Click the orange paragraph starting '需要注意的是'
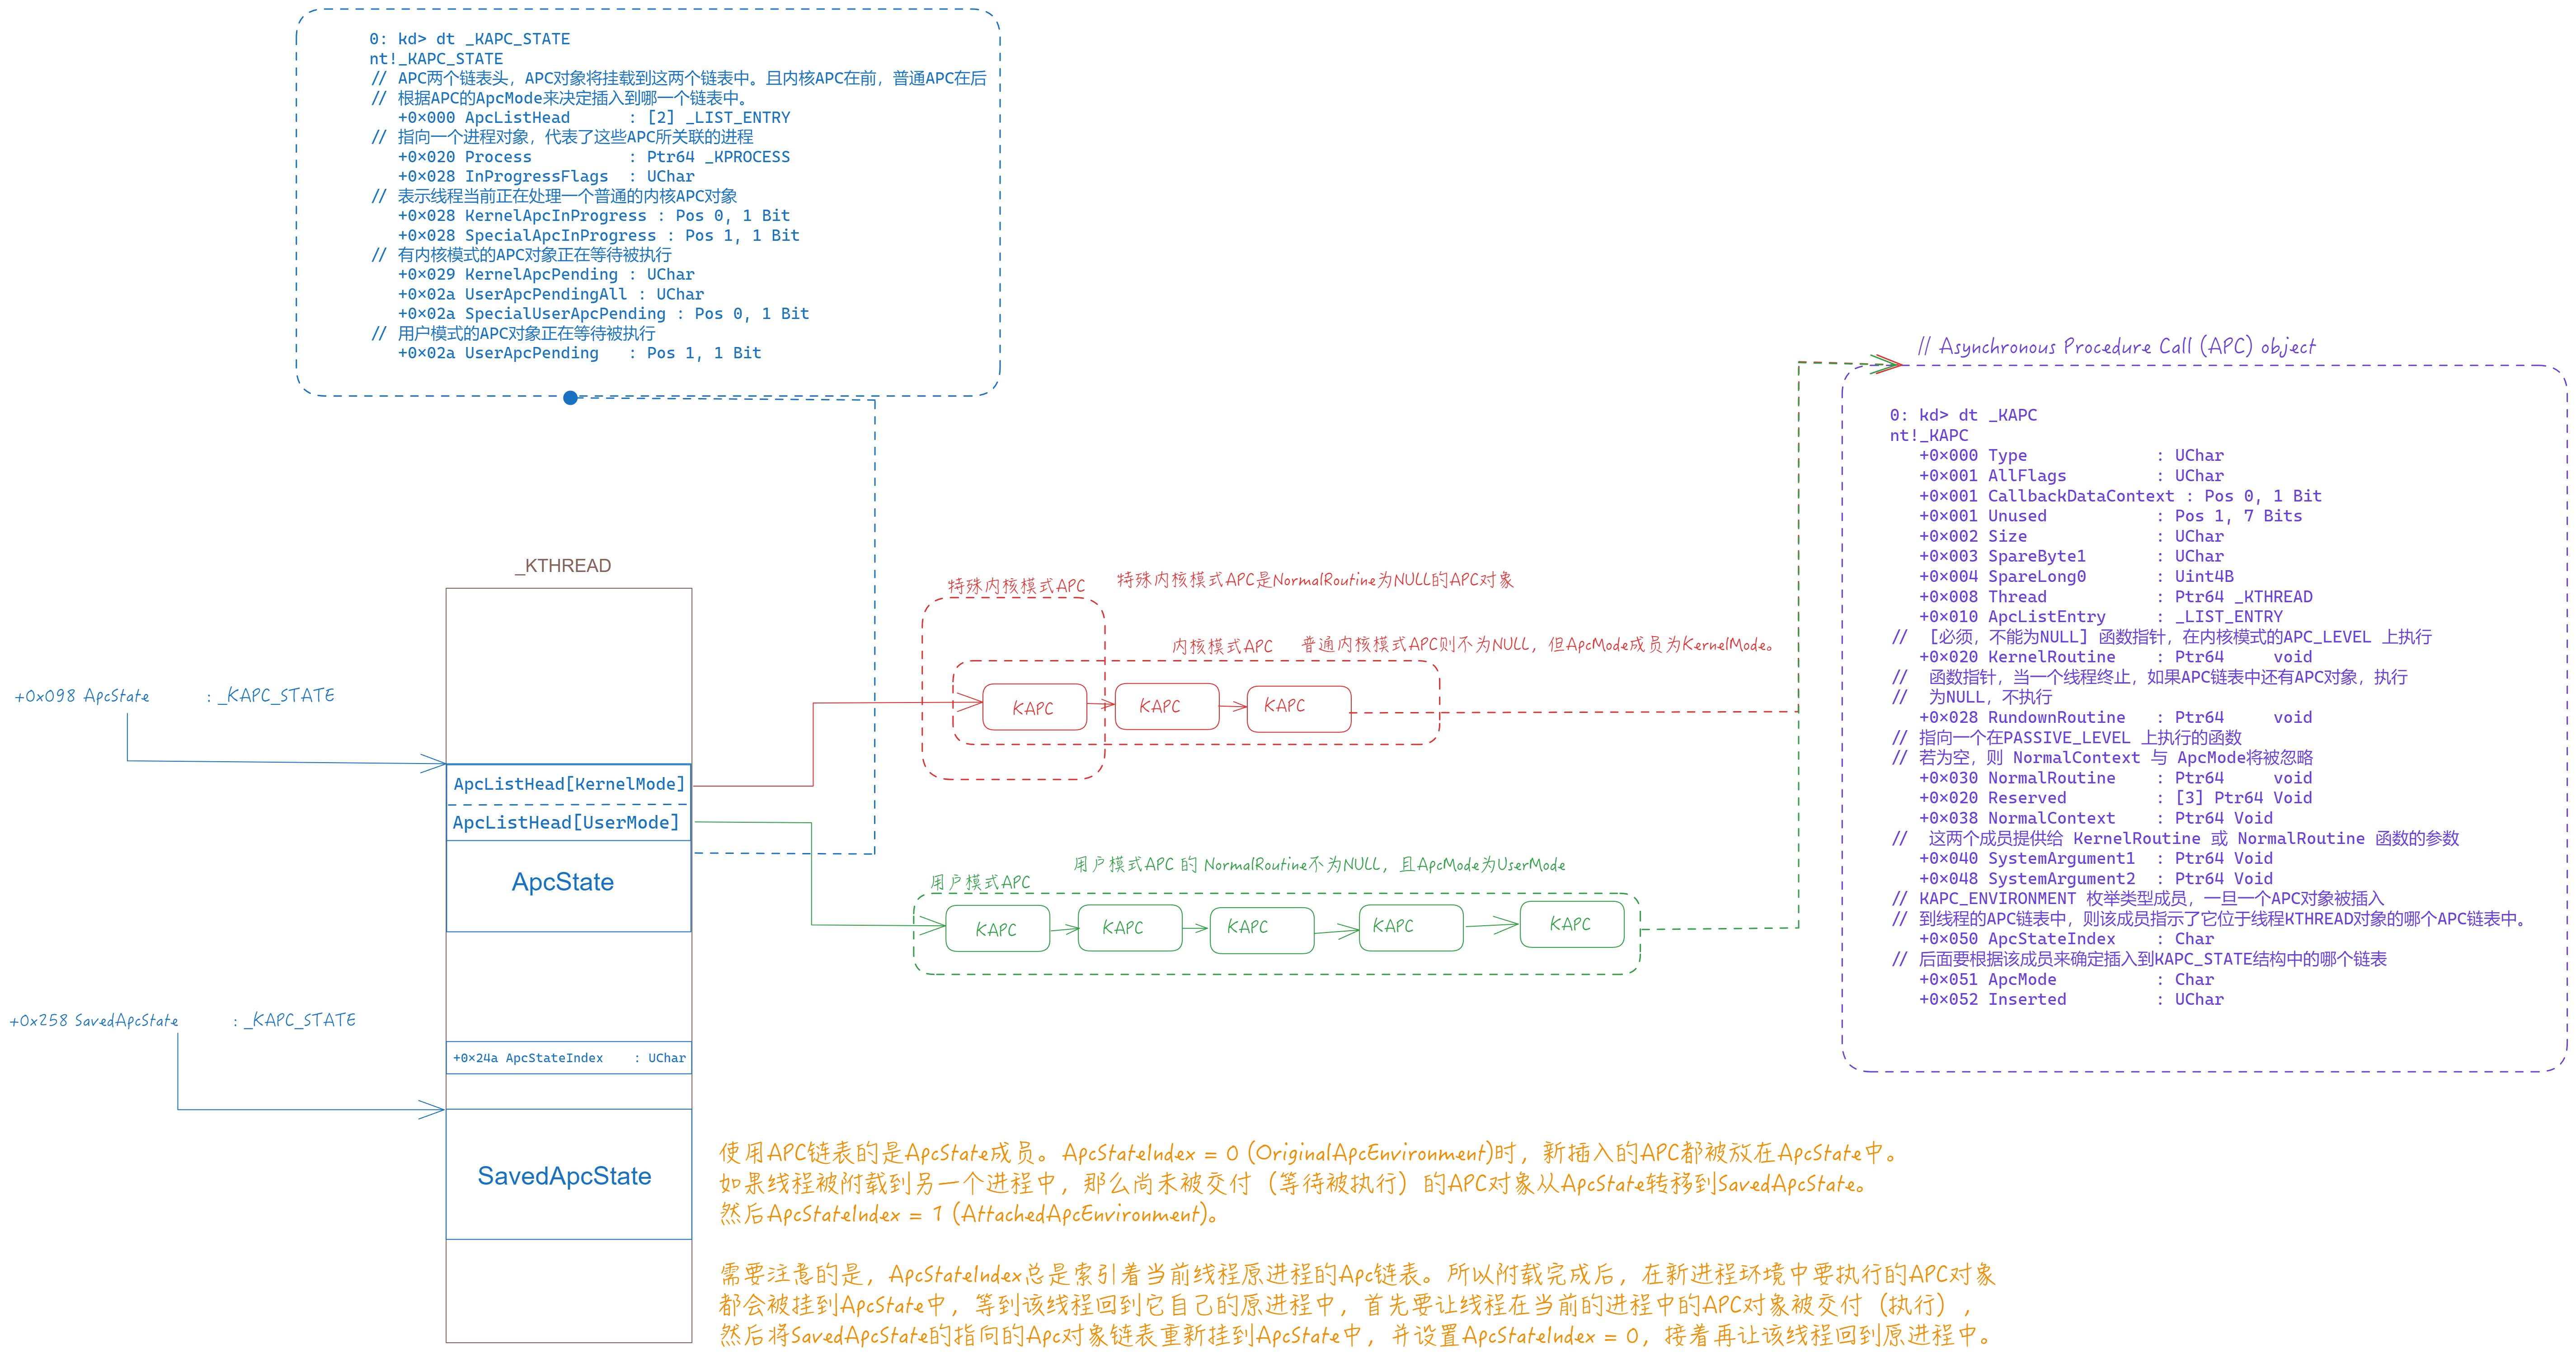The height and width of the screenshot is (1359, 2576). pos(1358,1305)
